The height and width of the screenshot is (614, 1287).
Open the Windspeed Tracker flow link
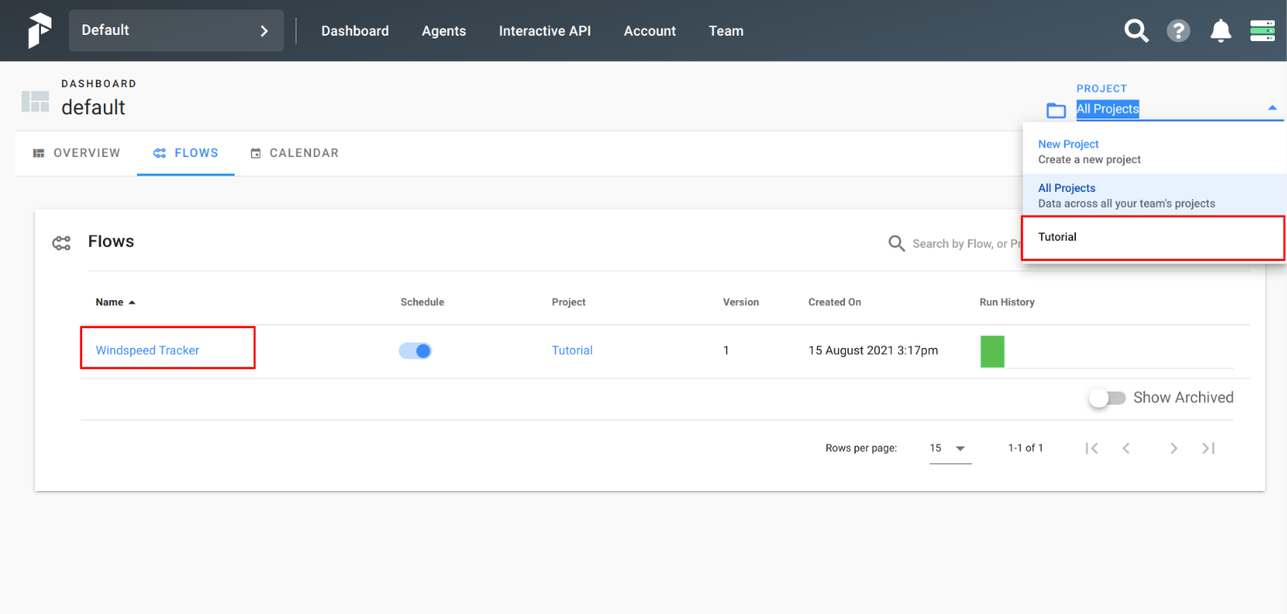click(x=147, y=351)
